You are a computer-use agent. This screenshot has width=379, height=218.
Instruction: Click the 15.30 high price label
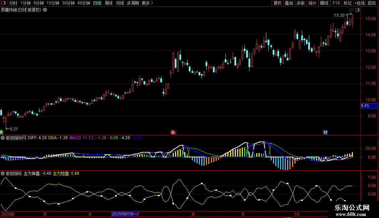coord(339,15)
